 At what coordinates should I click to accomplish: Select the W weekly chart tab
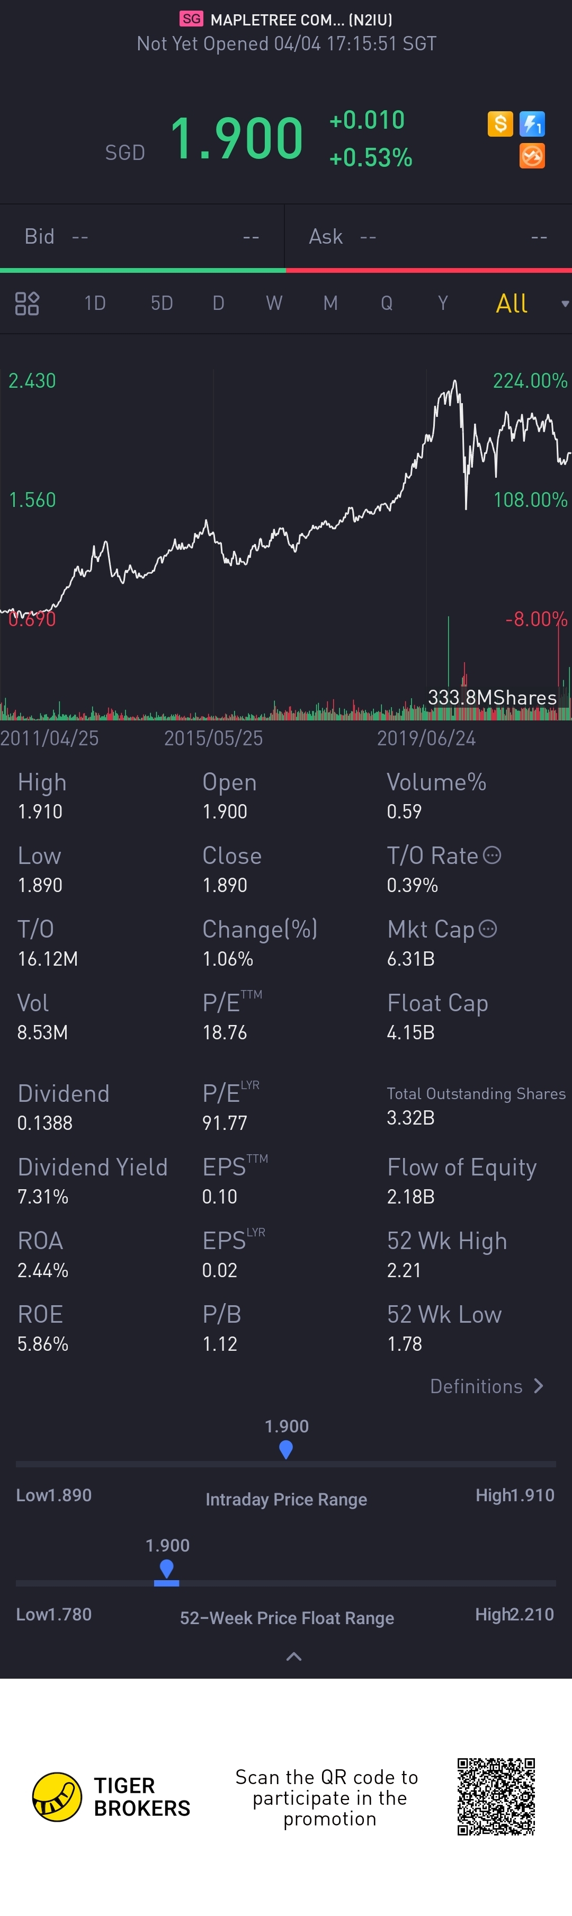[x=274, y=304]
